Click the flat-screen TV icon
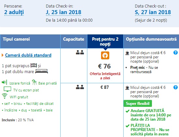This screenshot has height=137, width=179. [x=7, y=89]
